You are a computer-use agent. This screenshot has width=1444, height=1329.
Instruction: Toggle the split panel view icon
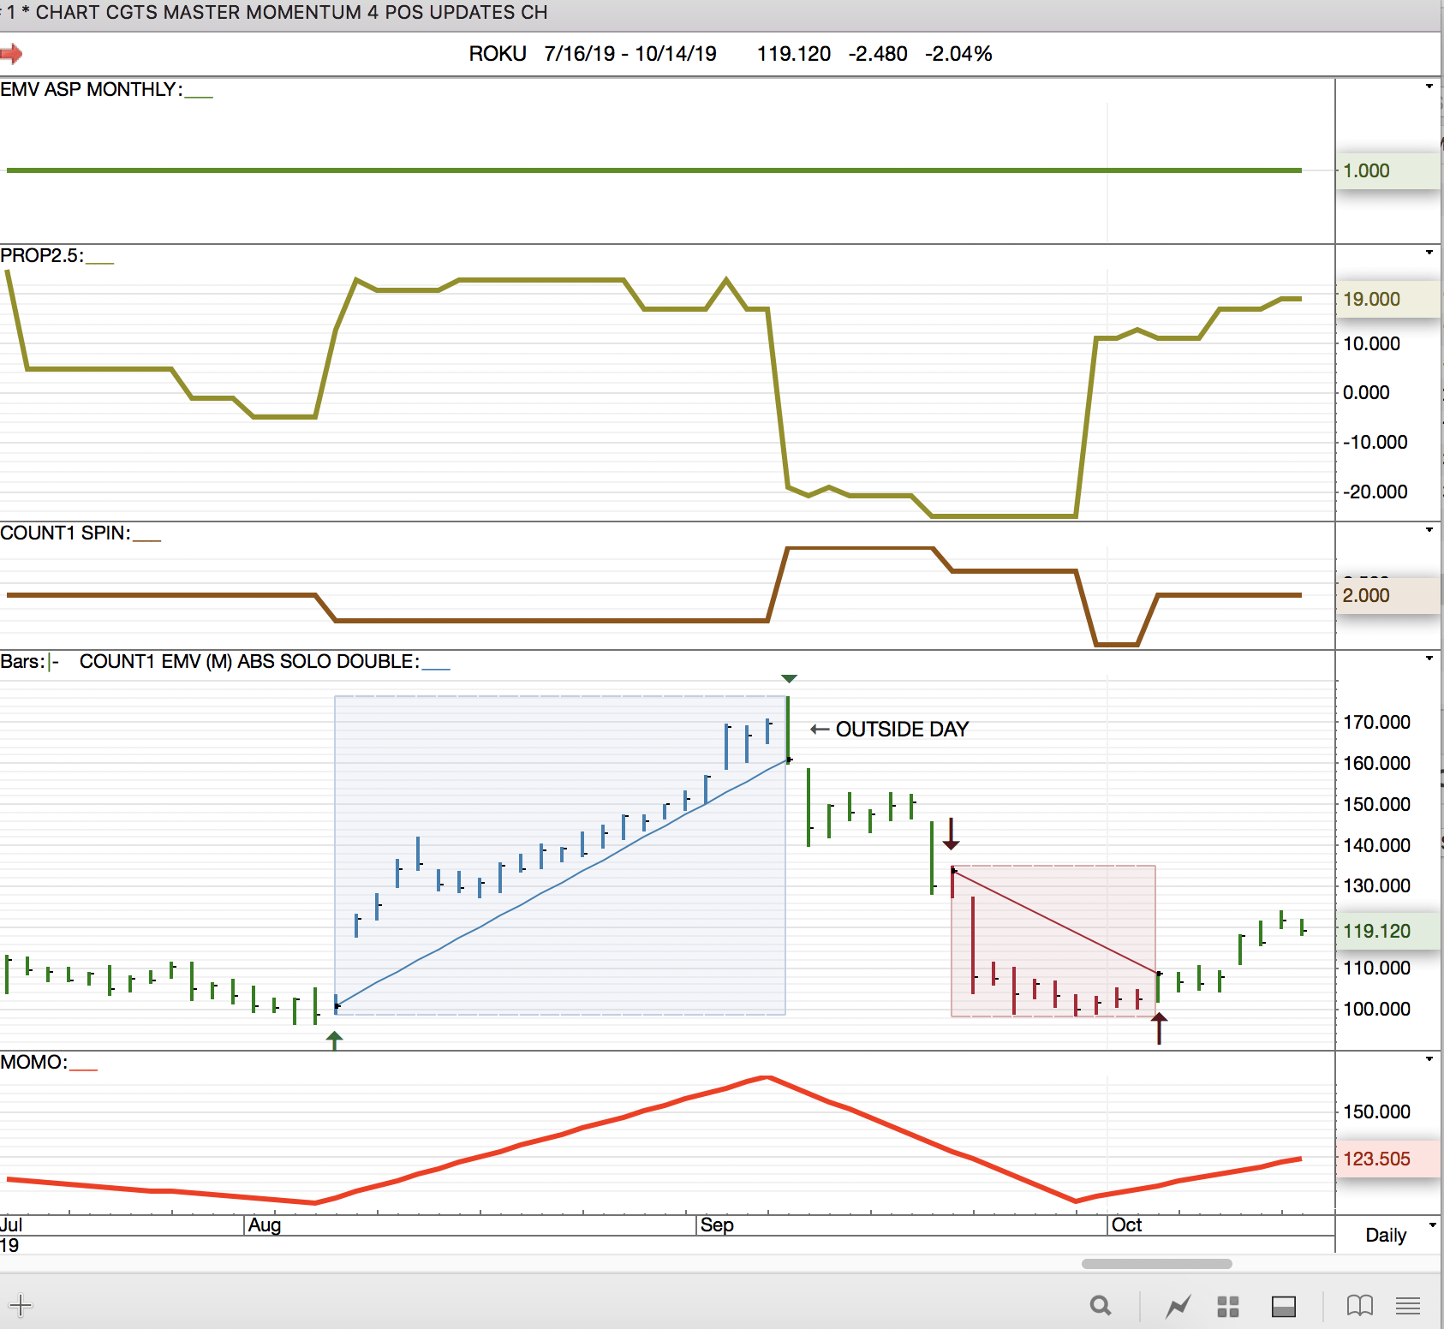pyautogui.click(x=1283, y=1306)
